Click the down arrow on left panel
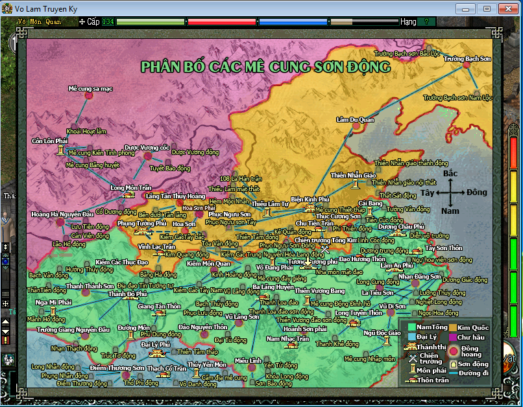The image size is (523, 407). [6, 332]
